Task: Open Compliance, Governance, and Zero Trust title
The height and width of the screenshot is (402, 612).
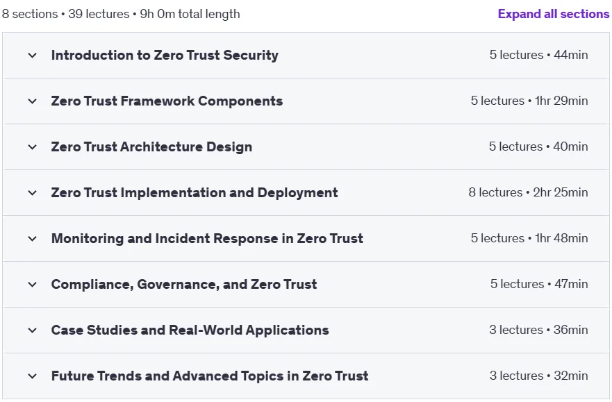Action: click(x=184, y=284)
